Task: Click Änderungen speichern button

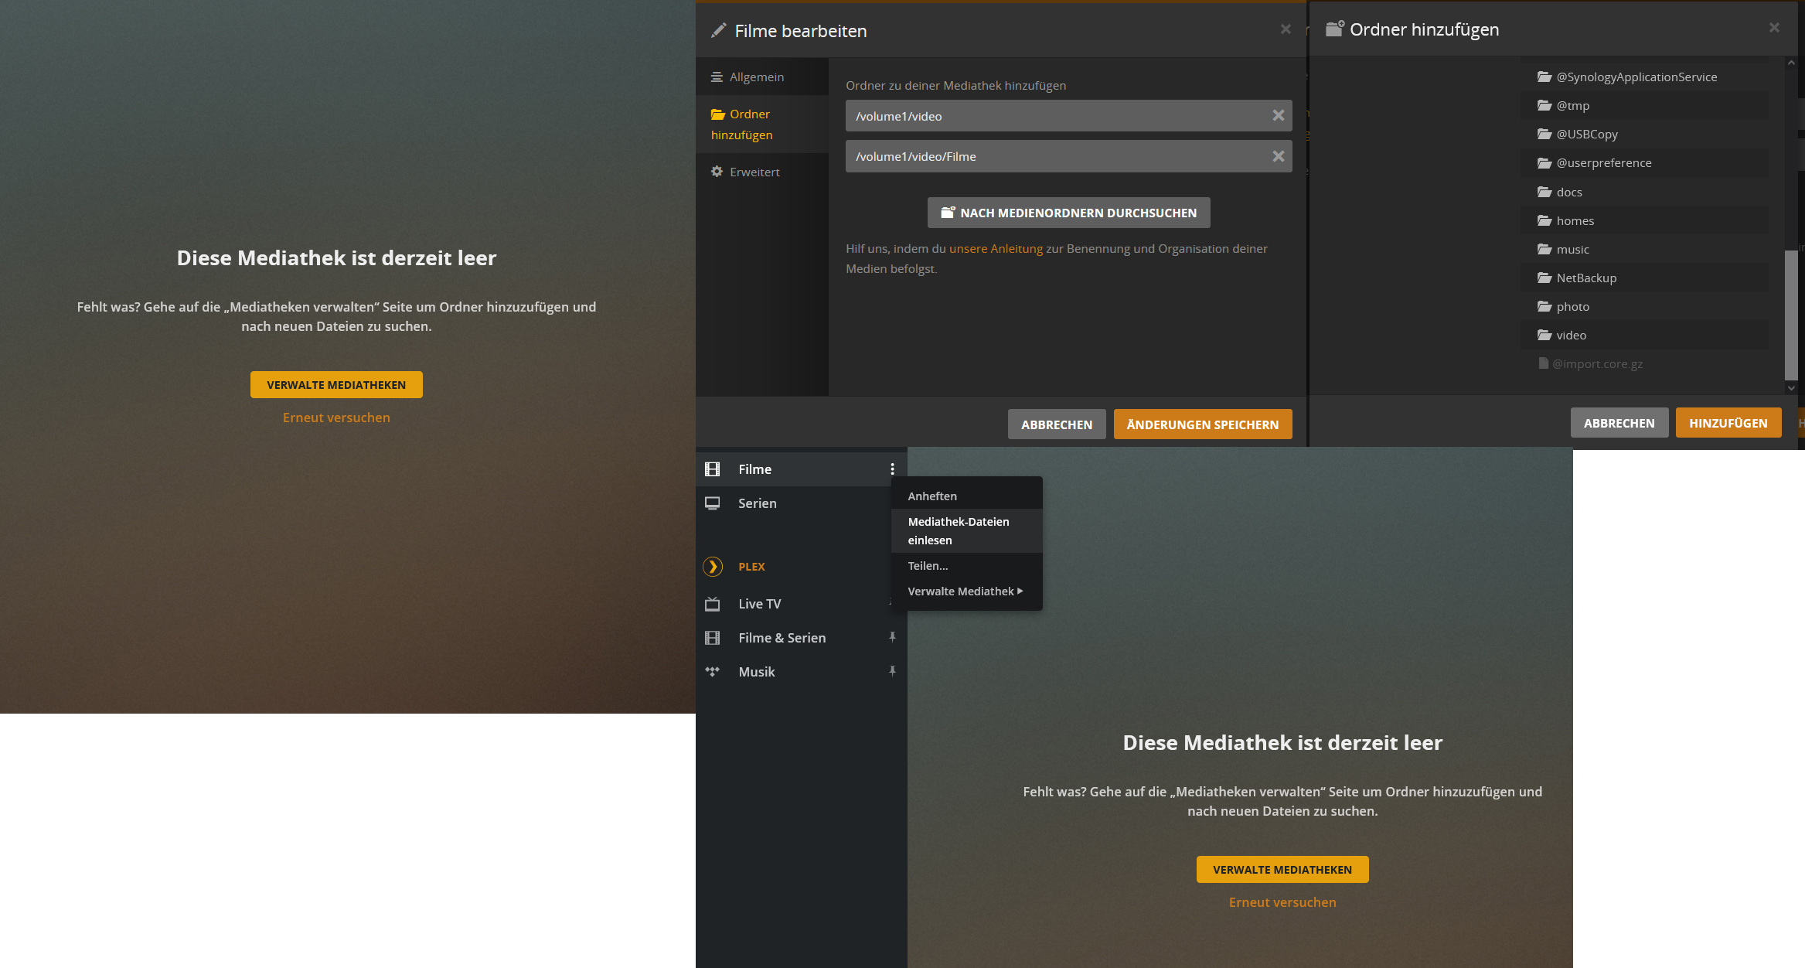Action: [x=1202, y=424]
